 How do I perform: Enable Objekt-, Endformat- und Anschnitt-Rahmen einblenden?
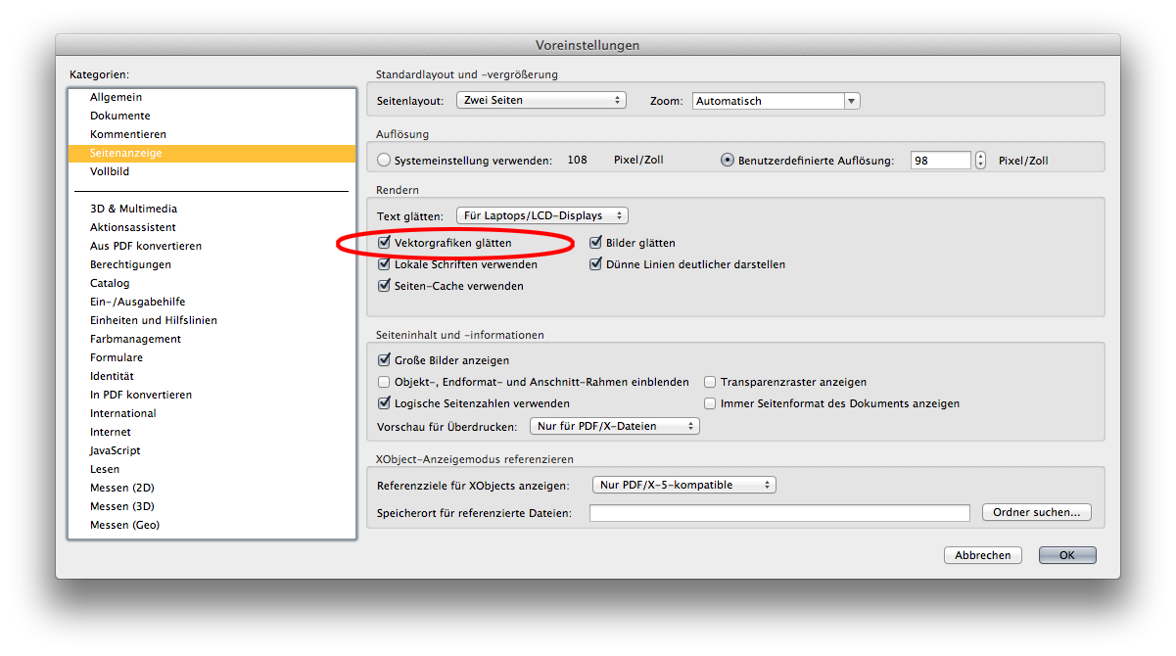coord(385,382)
